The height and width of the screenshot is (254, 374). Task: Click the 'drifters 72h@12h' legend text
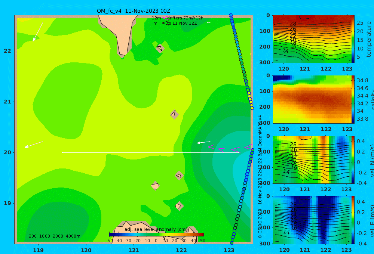pyautogui.click(x=186, y=18)
